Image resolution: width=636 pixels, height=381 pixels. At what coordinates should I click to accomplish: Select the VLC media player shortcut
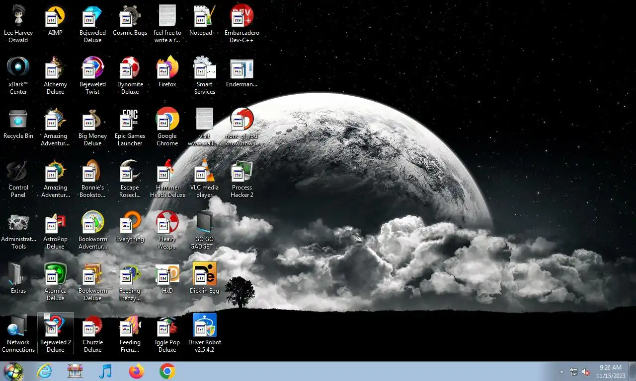[204, 179]
